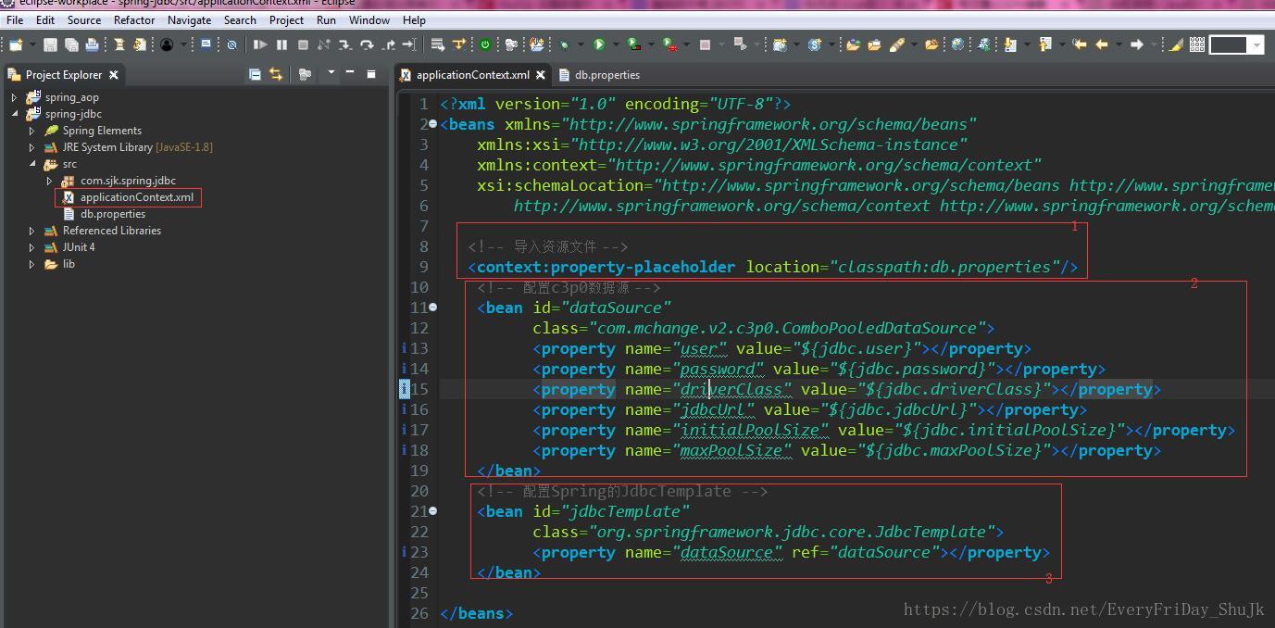This screenshot has height=628, width=1275.
Task: Click the Run with coverage icon
Action: tap(633, 44)
